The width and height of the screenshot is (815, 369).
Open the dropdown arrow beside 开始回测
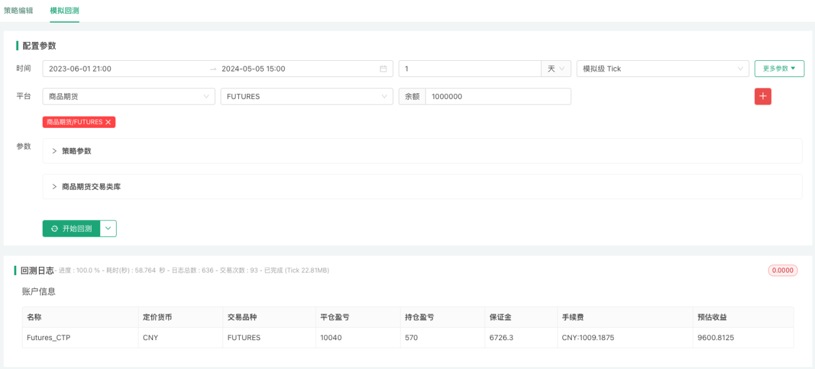pyautogui.click(x=108, y=229)
